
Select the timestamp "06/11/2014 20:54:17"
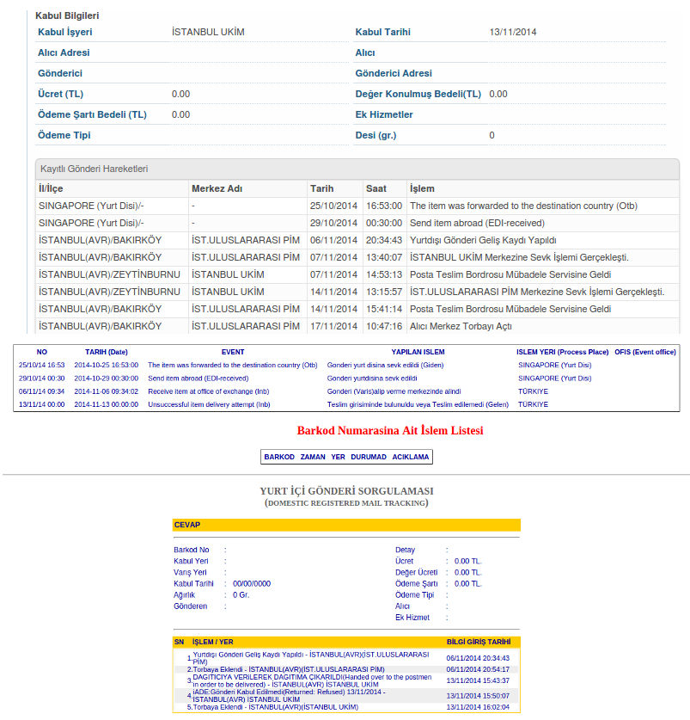(x=478, y=669)
